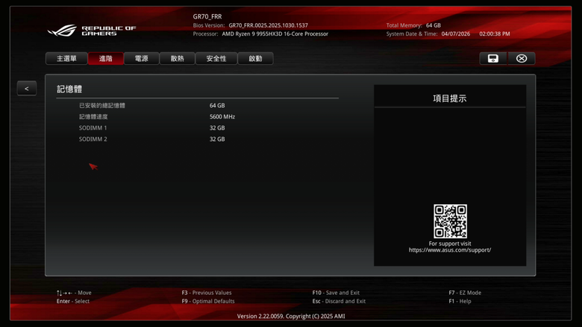Click the For support visit text

(x=450, y=244)
